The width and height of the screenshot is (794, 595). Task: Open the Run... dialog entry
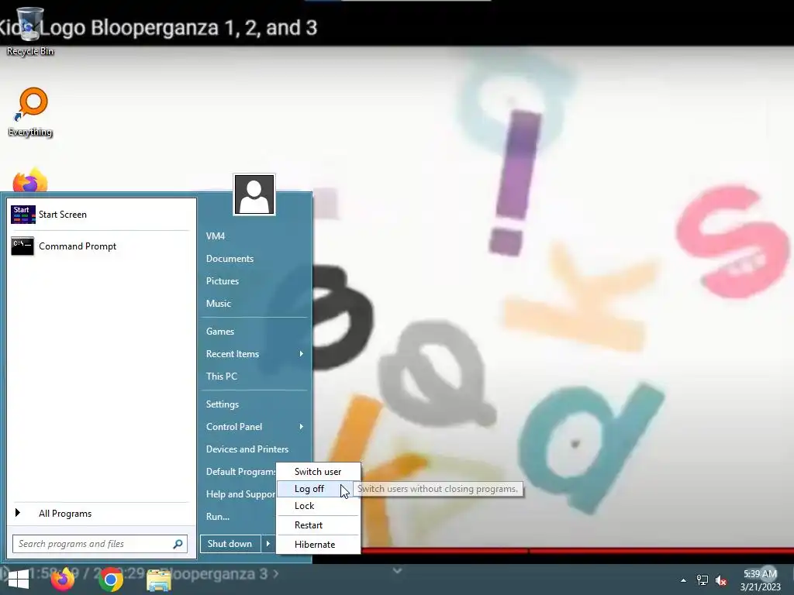(218, 517)
